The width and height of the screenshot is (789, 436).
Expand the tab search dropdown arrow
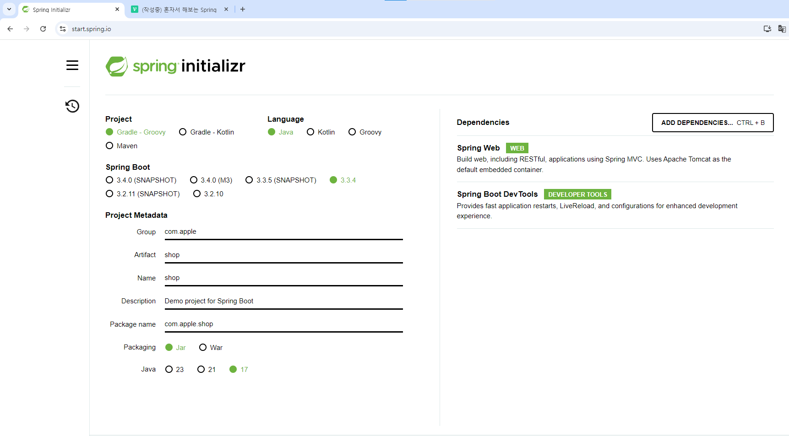[9, 9]
